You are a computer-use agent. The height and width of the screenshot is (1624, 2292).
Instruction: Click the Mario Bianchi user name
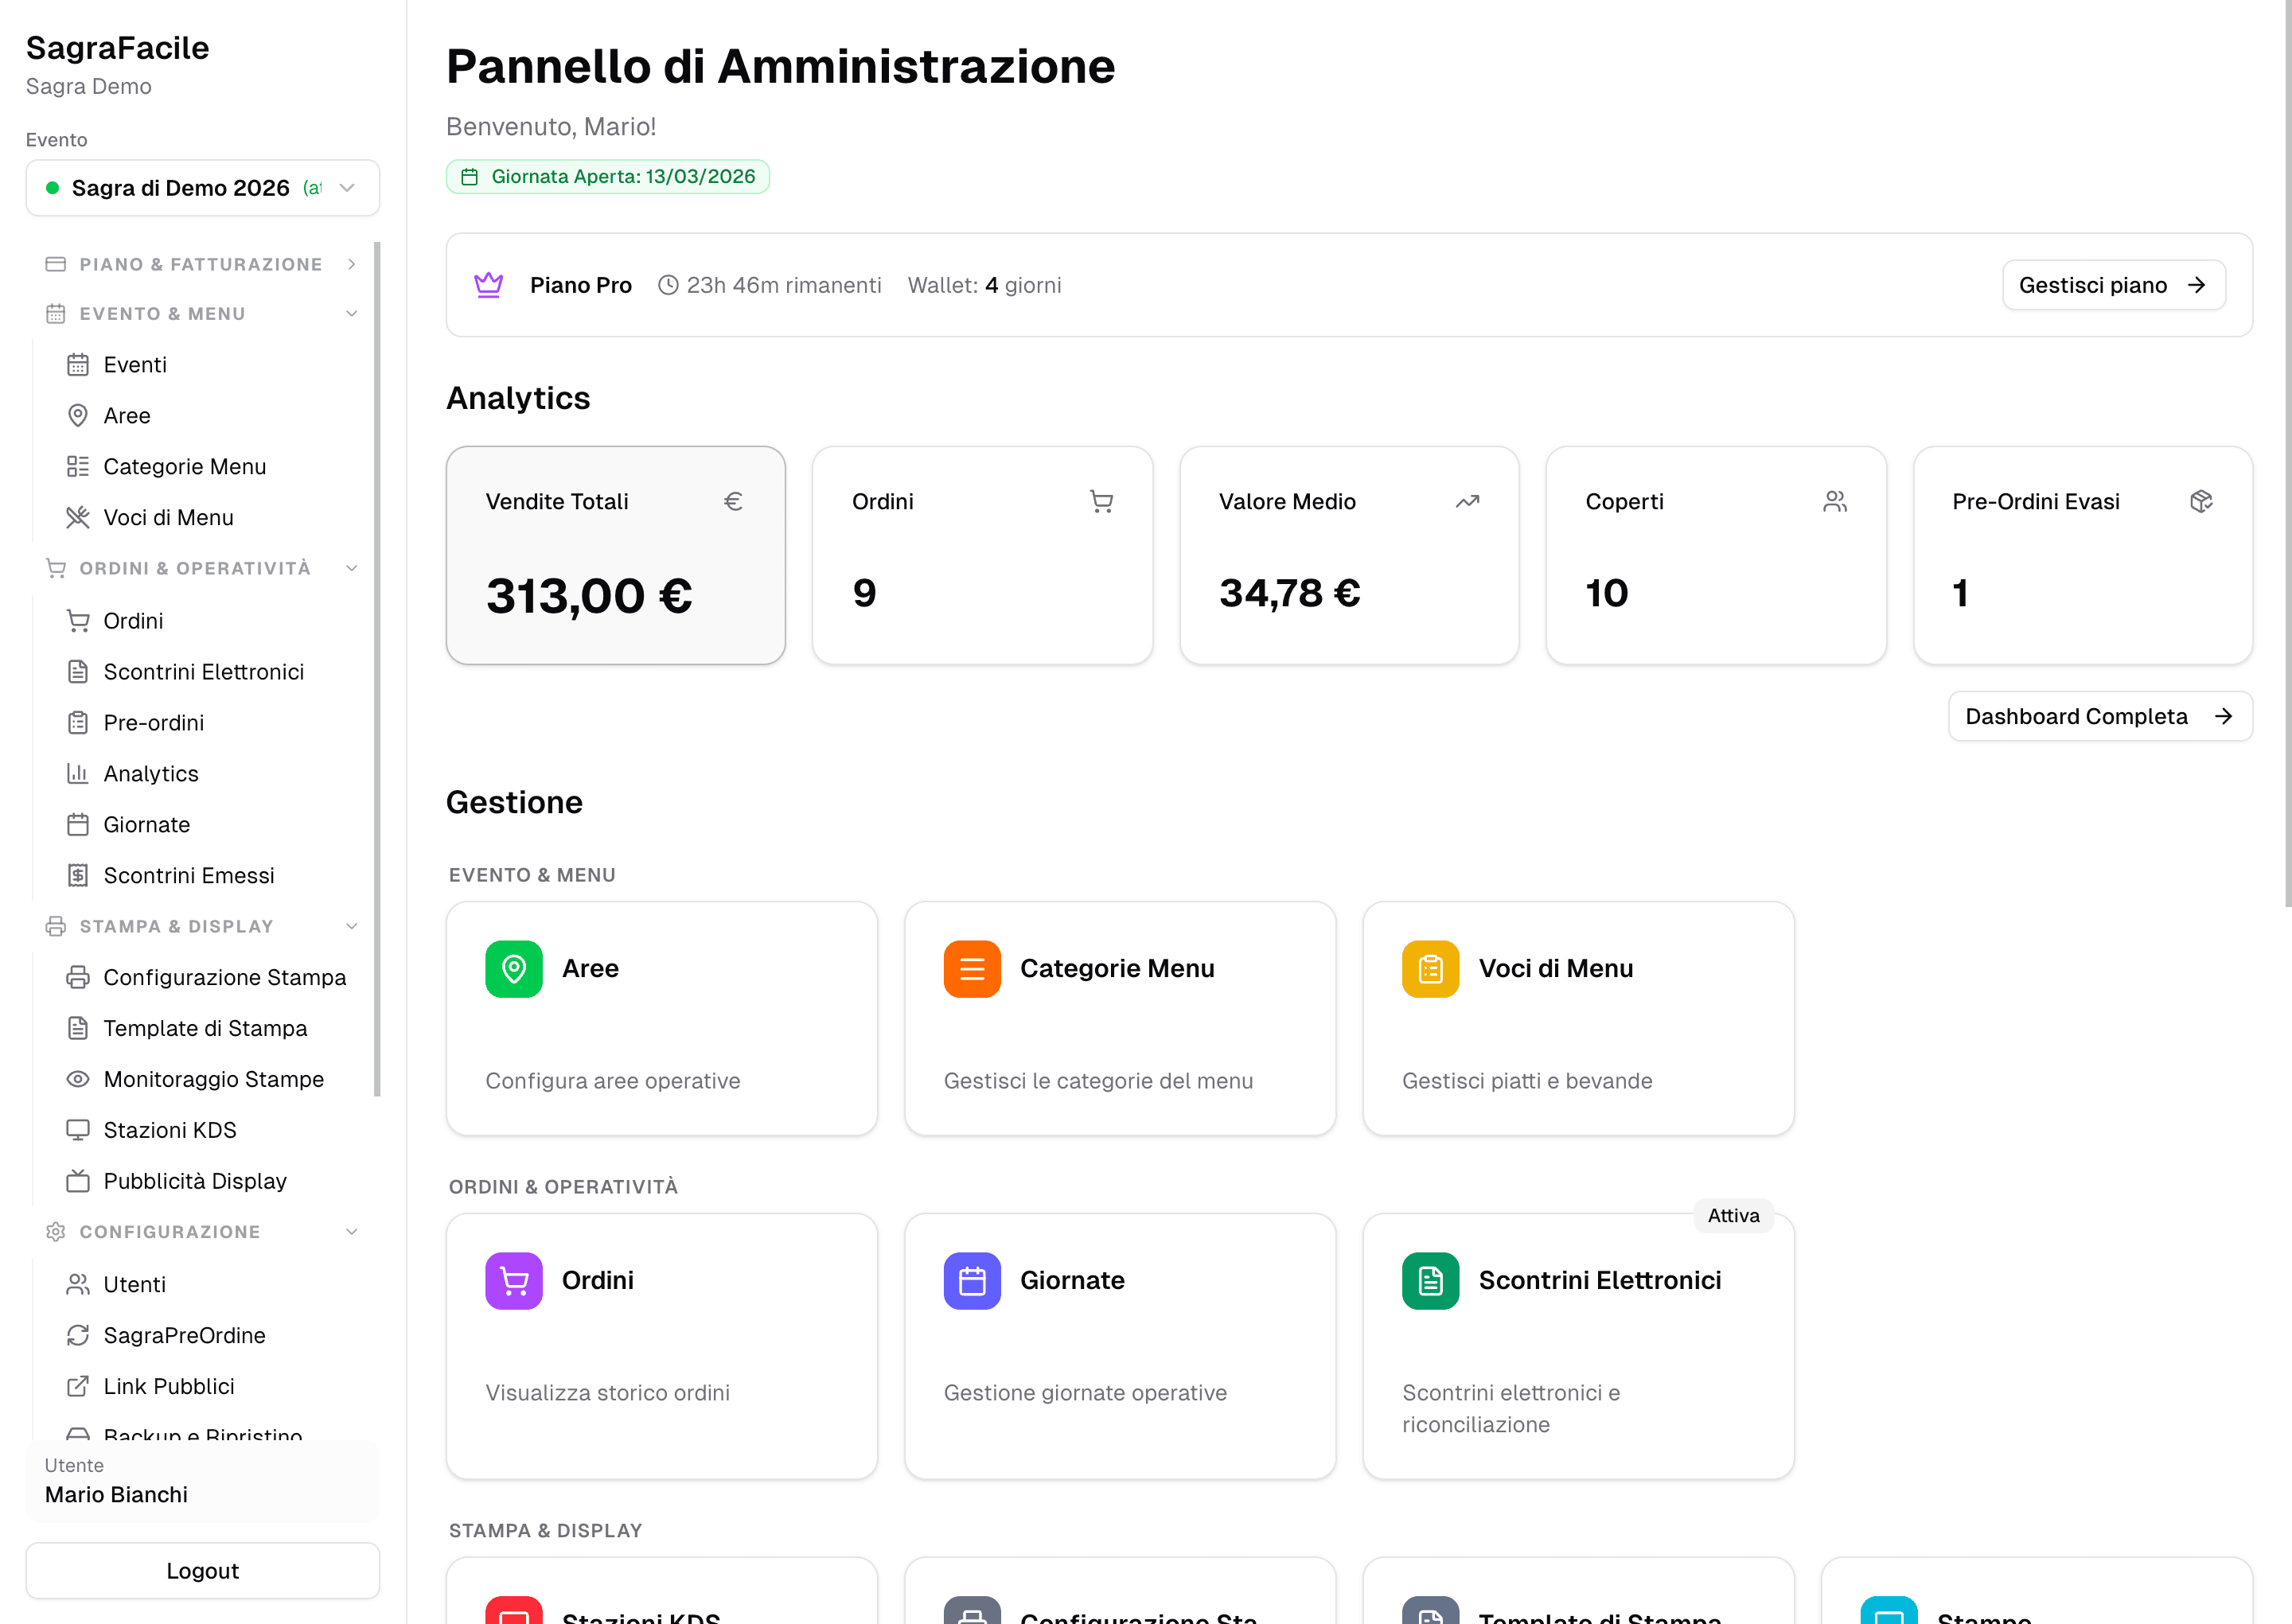tap(116, 1495)
